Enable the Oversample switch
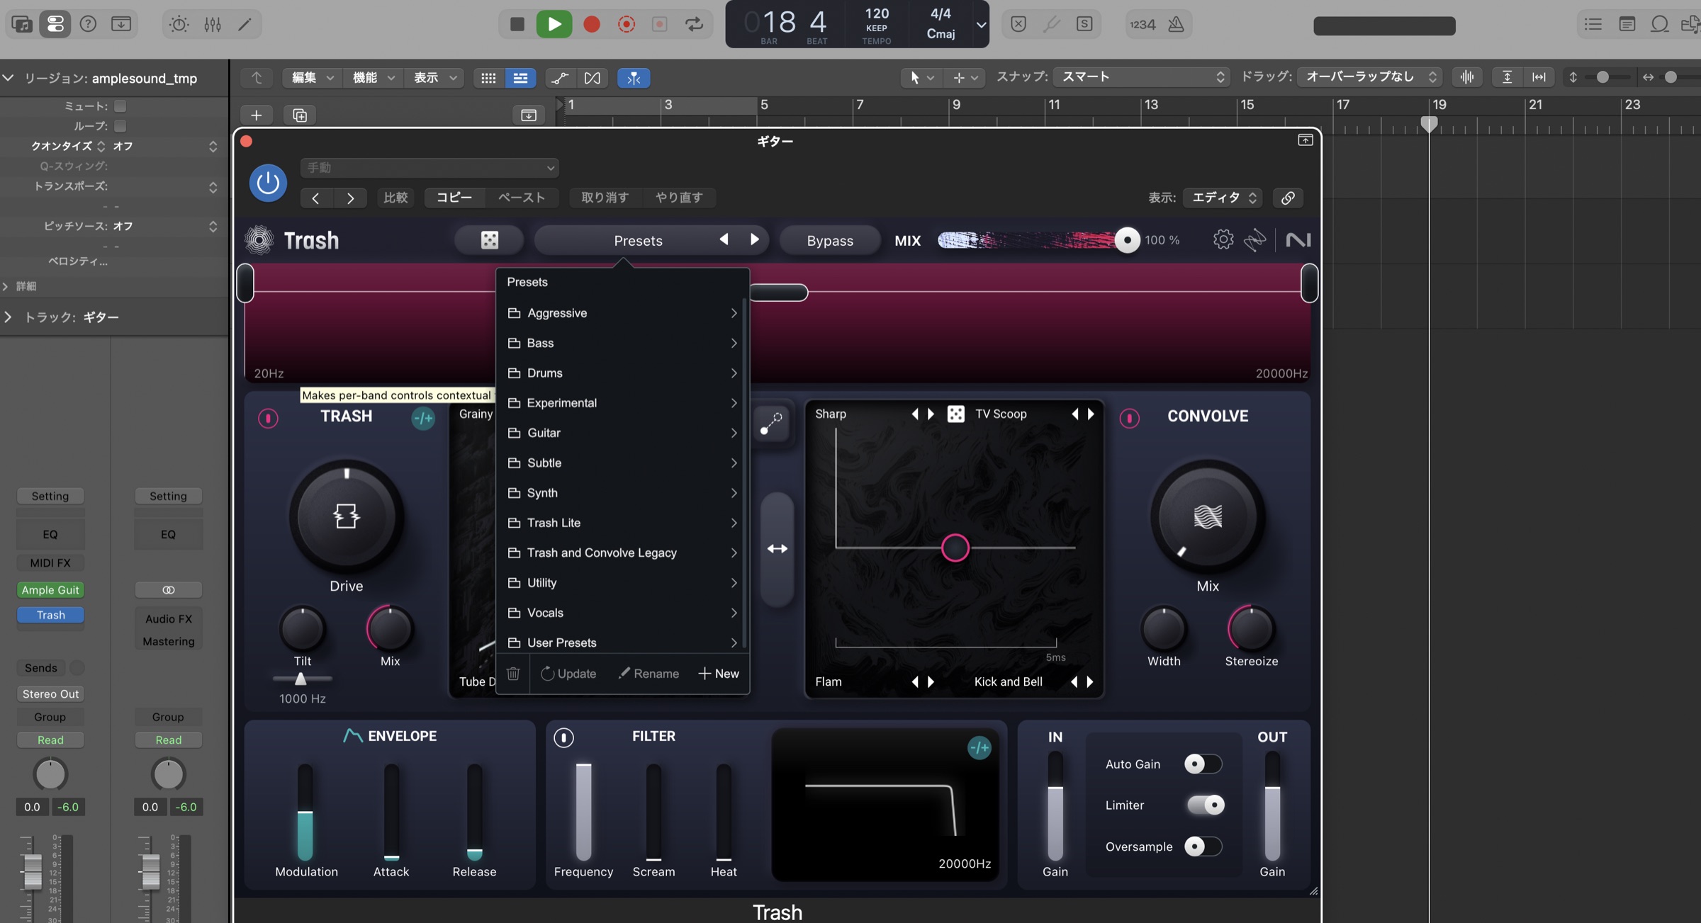This screenshot has height=923, width=1701. 1203,846
